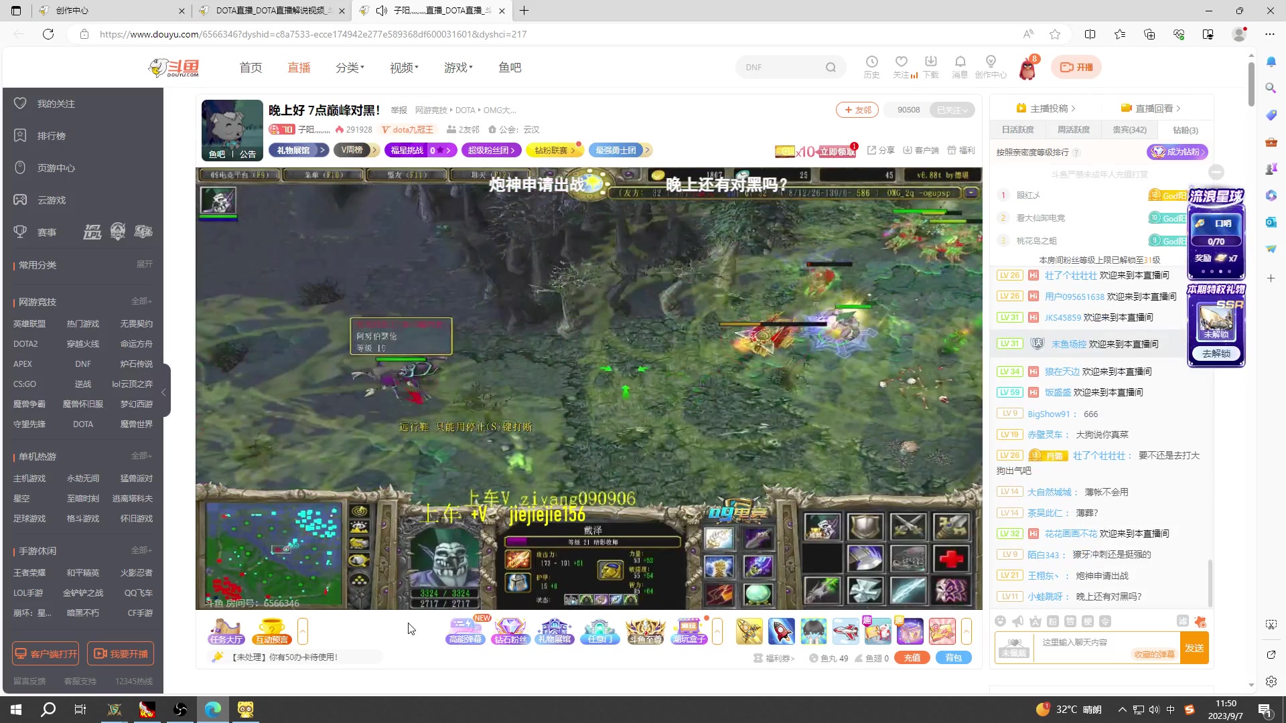Viewport: 1286px width, 723px height.
Task: Refresh the Douyu page in browser
Action: (x=48, y=34)
